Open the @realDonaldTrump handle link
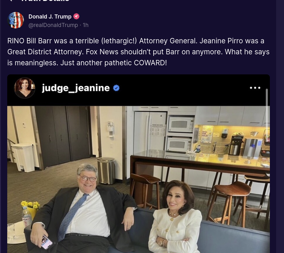 pos(53,25)
